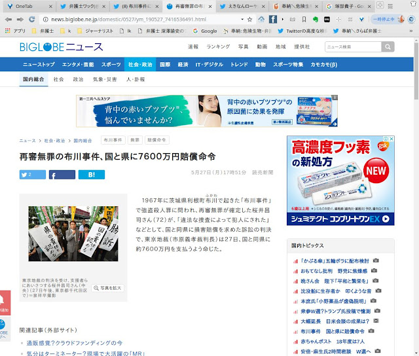Open the home extension icon in toolbar
Image resolution: width=419 pixels, height=356 pixels.
[261, 19]
